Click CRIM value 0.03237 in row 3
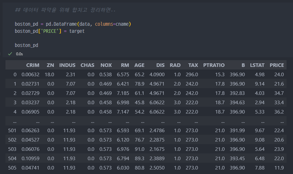 coord(30,102)
